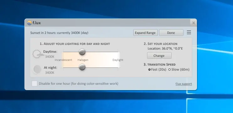Select Slow (60m) transition speed

(179, 69)
